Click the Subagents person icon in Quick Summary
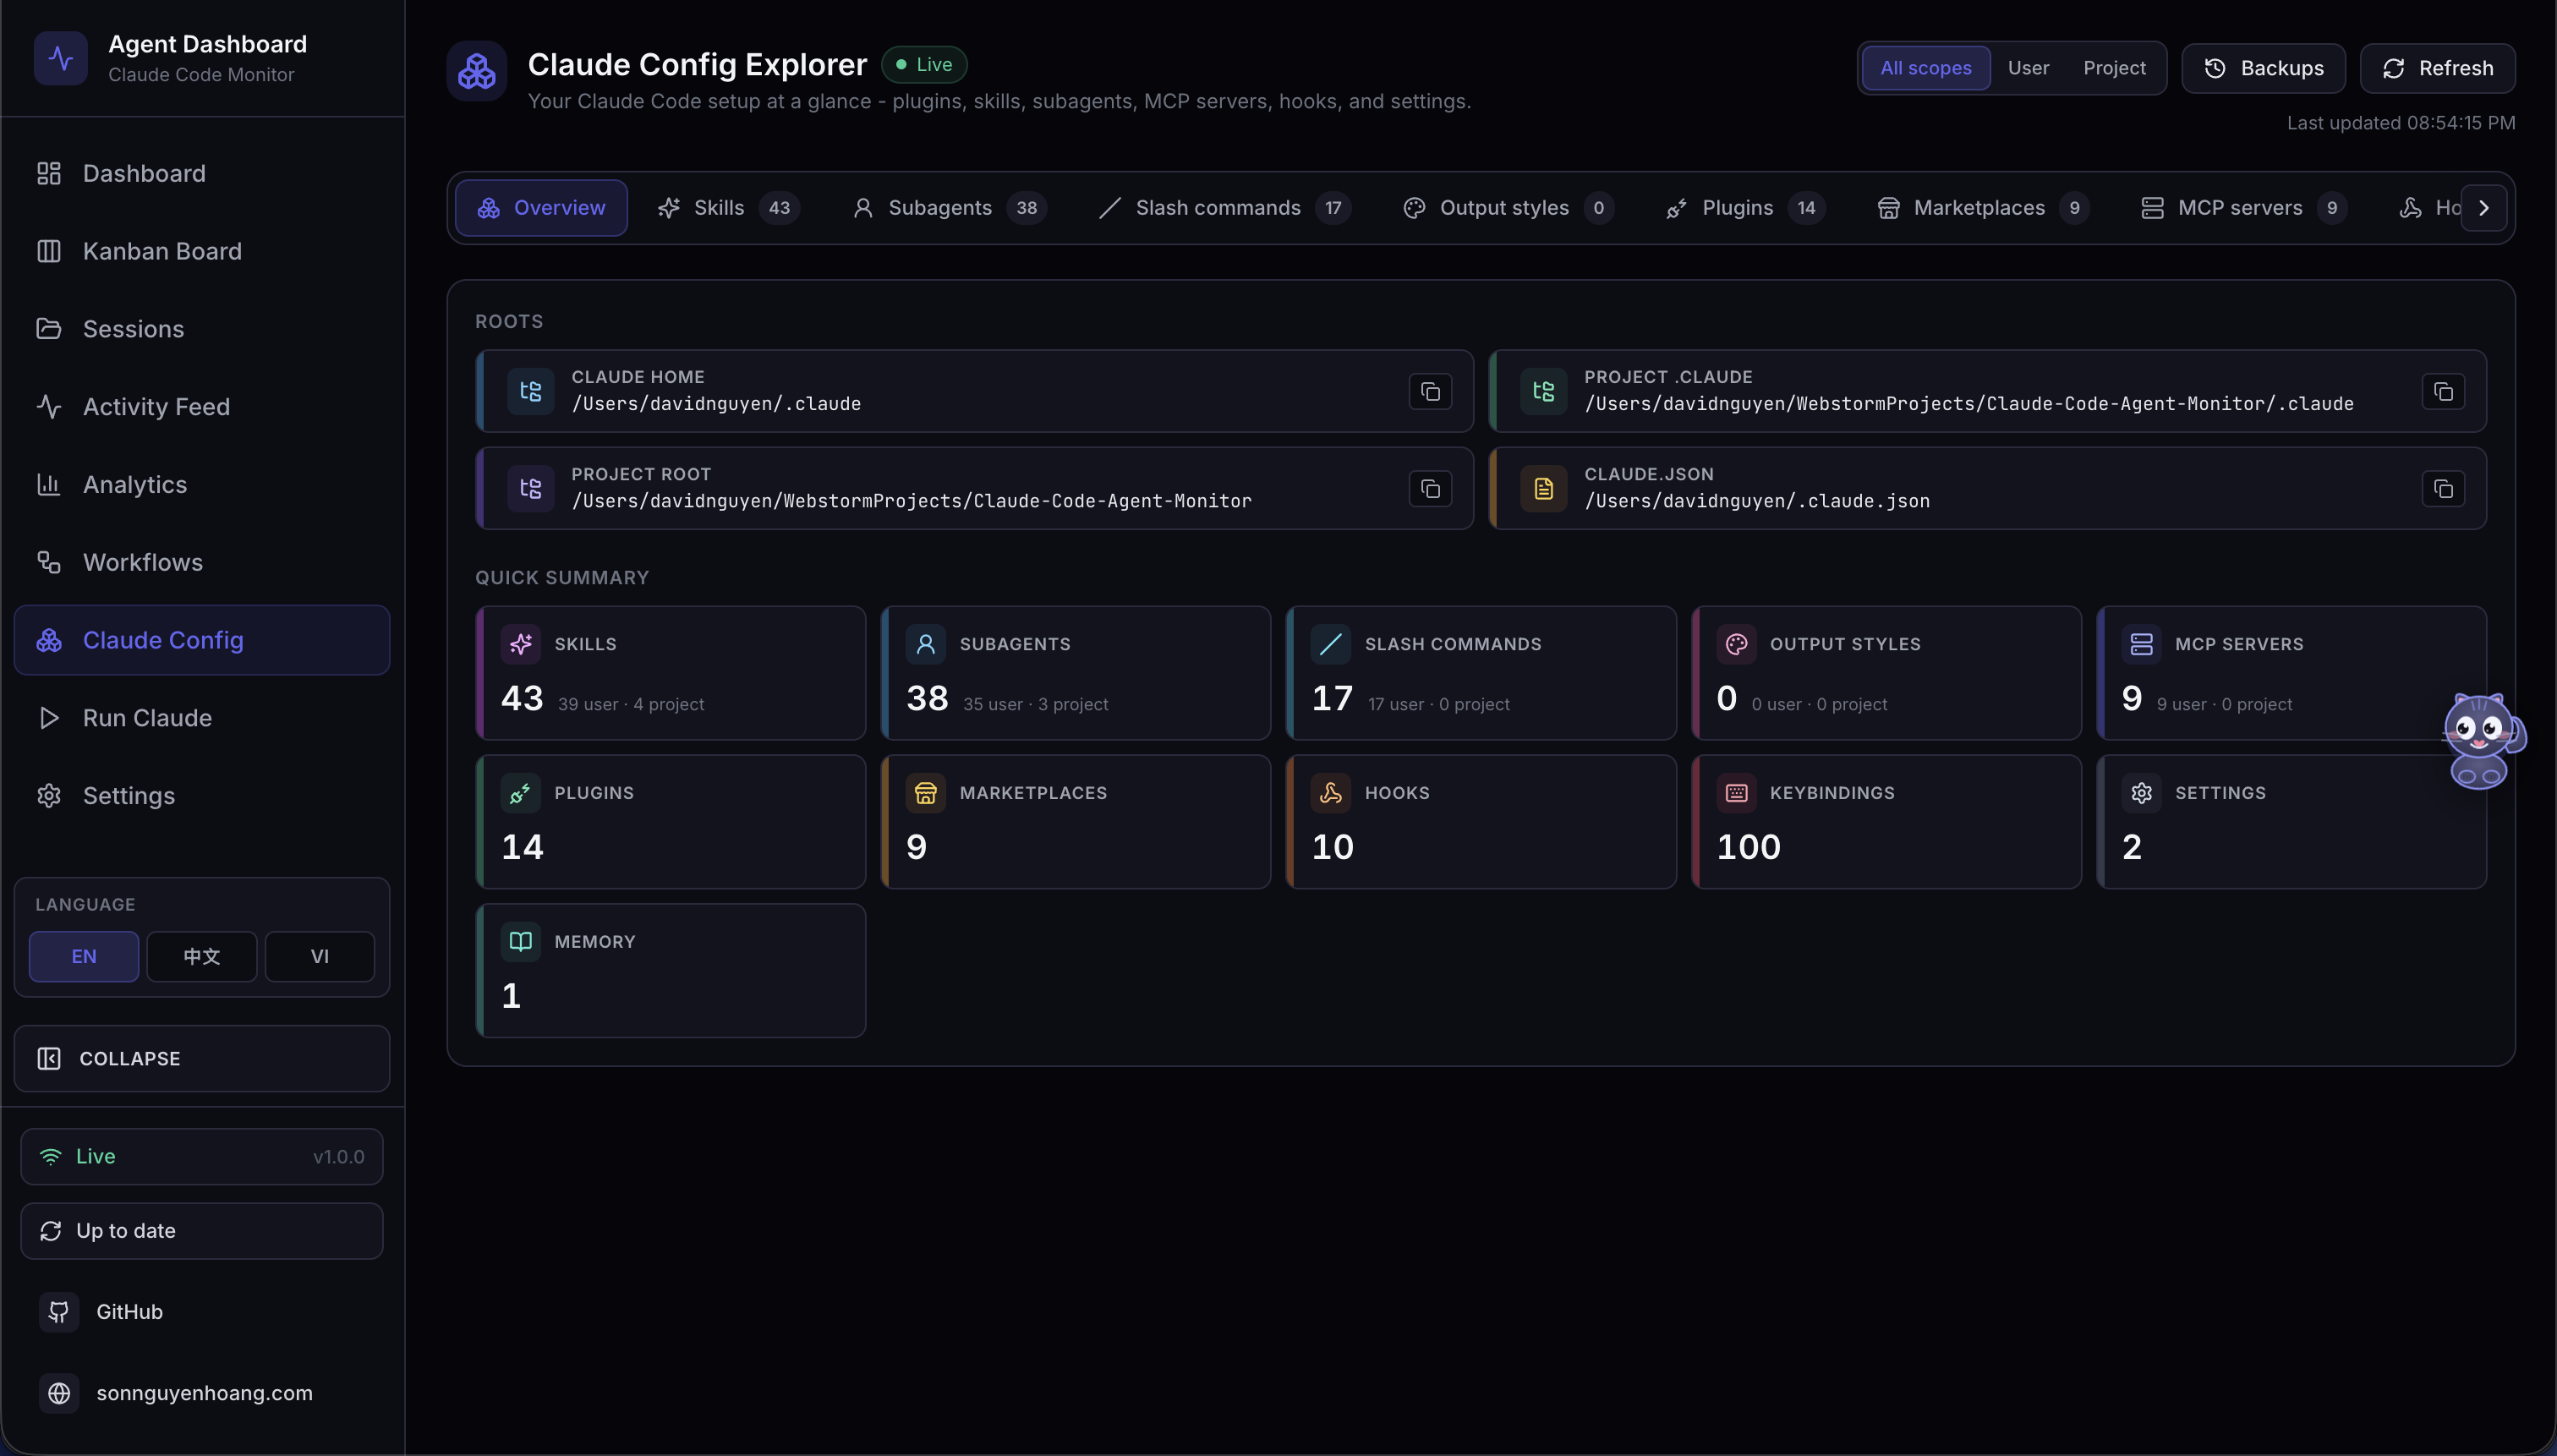2557x1456 pixels. click(x=926, y=644)
